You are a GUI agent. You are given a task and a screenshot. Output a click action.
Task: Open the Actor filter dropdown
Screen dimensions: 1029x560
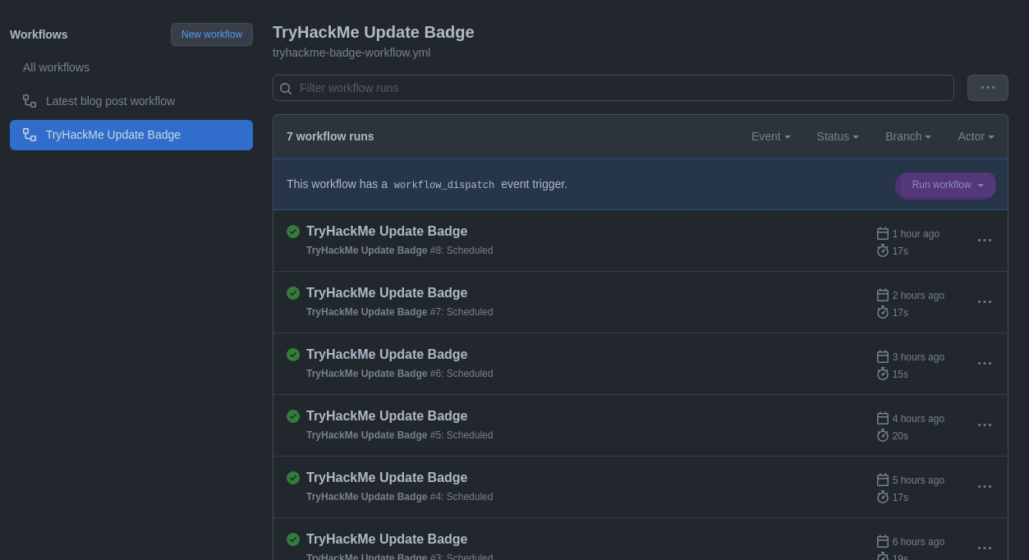[x=975, y=136]
